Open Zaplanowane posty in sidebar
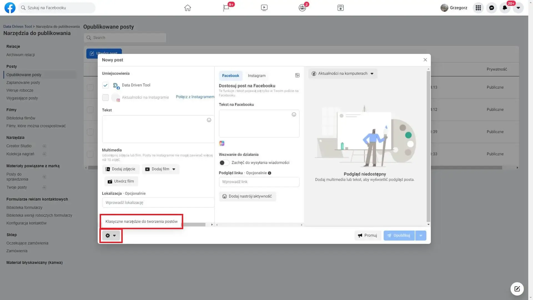Viewport: 533px width, 300px height. 23,82
